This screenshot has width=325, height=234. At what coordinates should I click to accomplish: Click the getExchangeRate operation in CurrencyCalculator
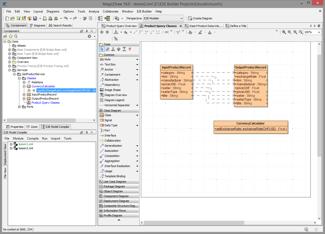(251, 129)
